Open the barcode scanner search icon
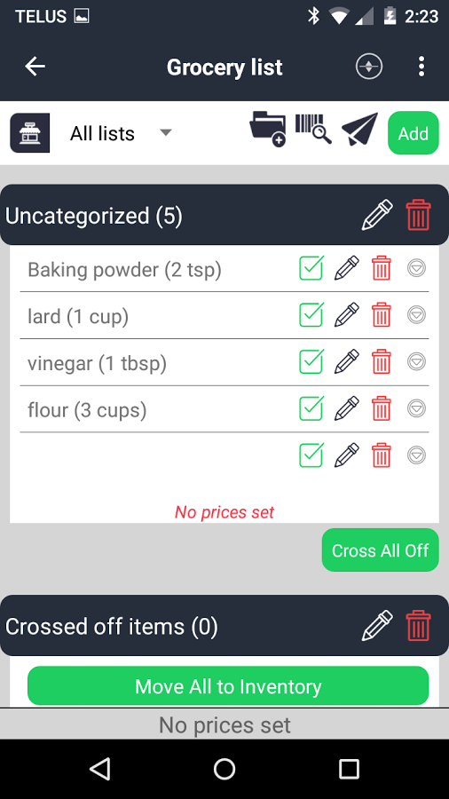 [313, 130]
